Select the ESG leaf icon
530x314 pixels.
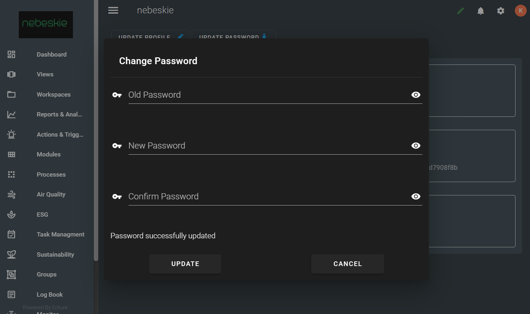click(x=12, y=215)
